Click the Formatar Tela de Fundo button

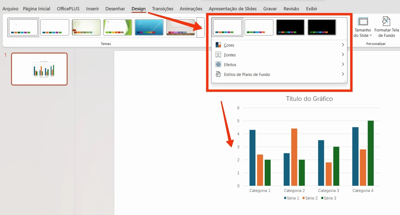pos(387,28)
